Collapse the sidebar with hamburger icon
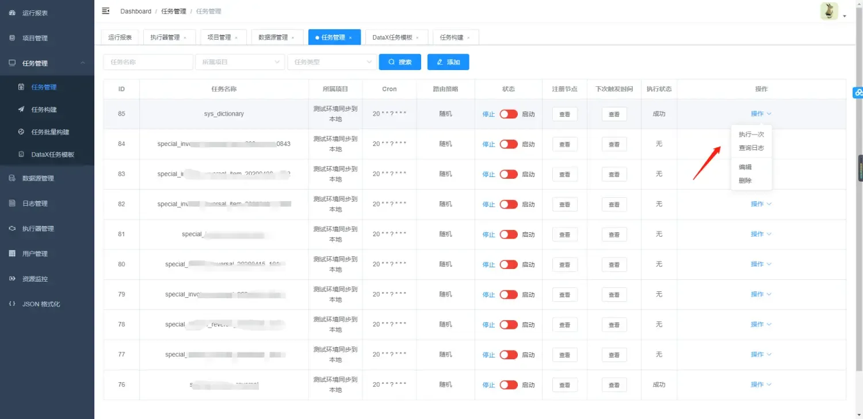 point(105,10)
